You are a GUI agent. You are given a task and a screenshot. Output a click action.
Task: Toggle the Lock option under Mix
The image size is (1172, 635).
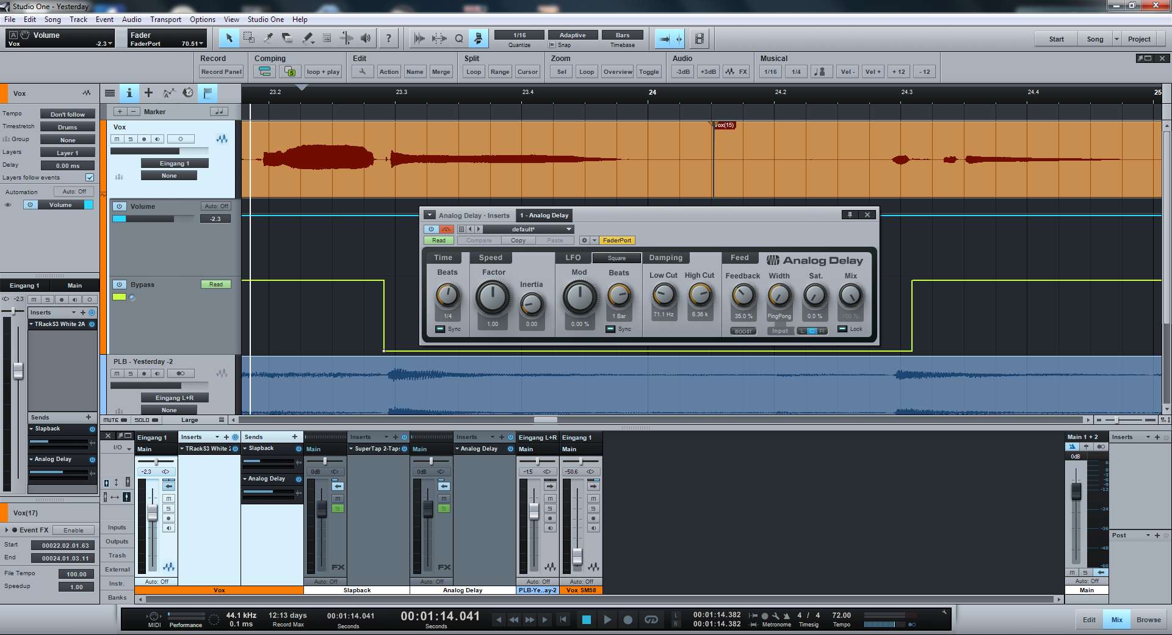(x=842, y=328)
